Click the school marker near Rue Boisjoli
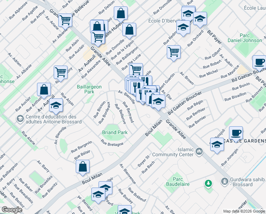266x214 pixels. click(x=217, y=145)
